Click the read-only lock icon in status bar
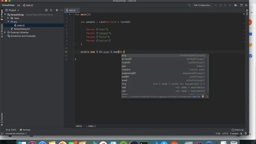 point(241,134)
